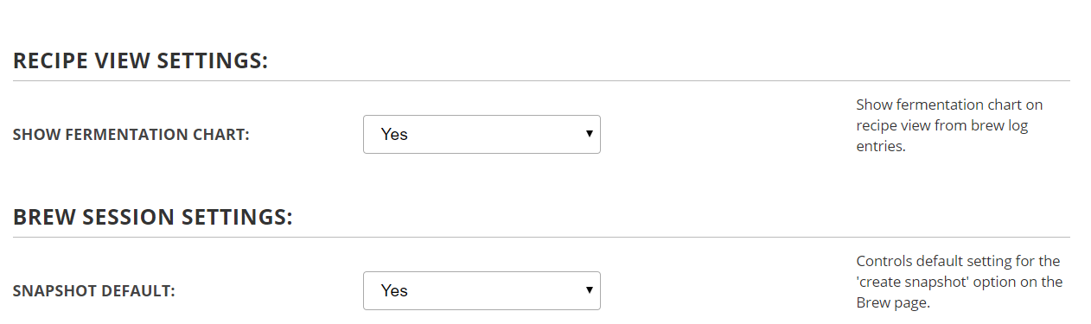Click the fermentation chart help description text
Screen dimensions: 1091x324
(x=949, y=126)
